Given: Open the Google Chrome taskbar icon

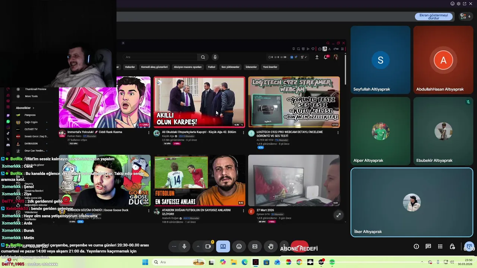Looking at the screenshot, I should click(299, 262).
